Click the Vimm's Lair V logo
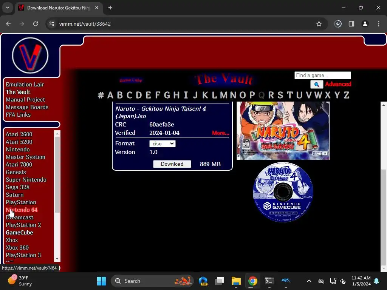Viewport: 387px width, 290px height. click(30, 55)
